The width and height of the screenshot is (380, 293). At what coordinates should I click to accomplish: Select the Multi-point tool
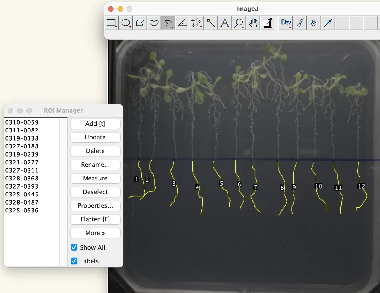coord(196,23)
